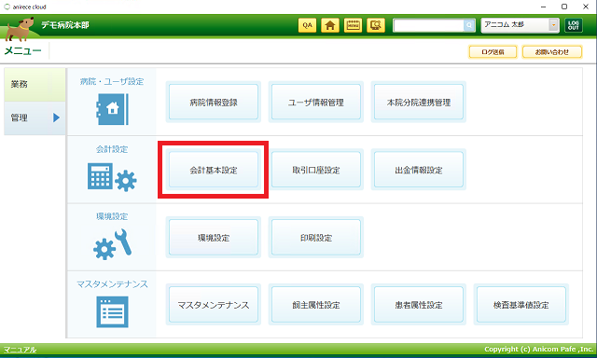This screenshot has height=358, width=597.
Task: Click the blue arrow beside 管理
Action: click(x=56, y=117)
